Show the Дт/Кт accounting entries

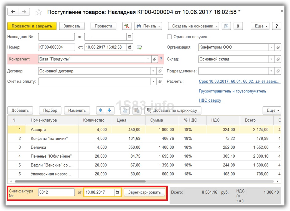click(127, 26)
